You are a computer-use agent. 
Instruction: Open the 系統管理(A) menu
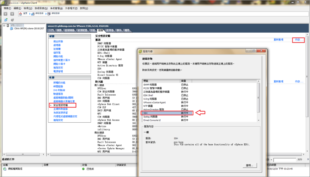tap(56, 8)
